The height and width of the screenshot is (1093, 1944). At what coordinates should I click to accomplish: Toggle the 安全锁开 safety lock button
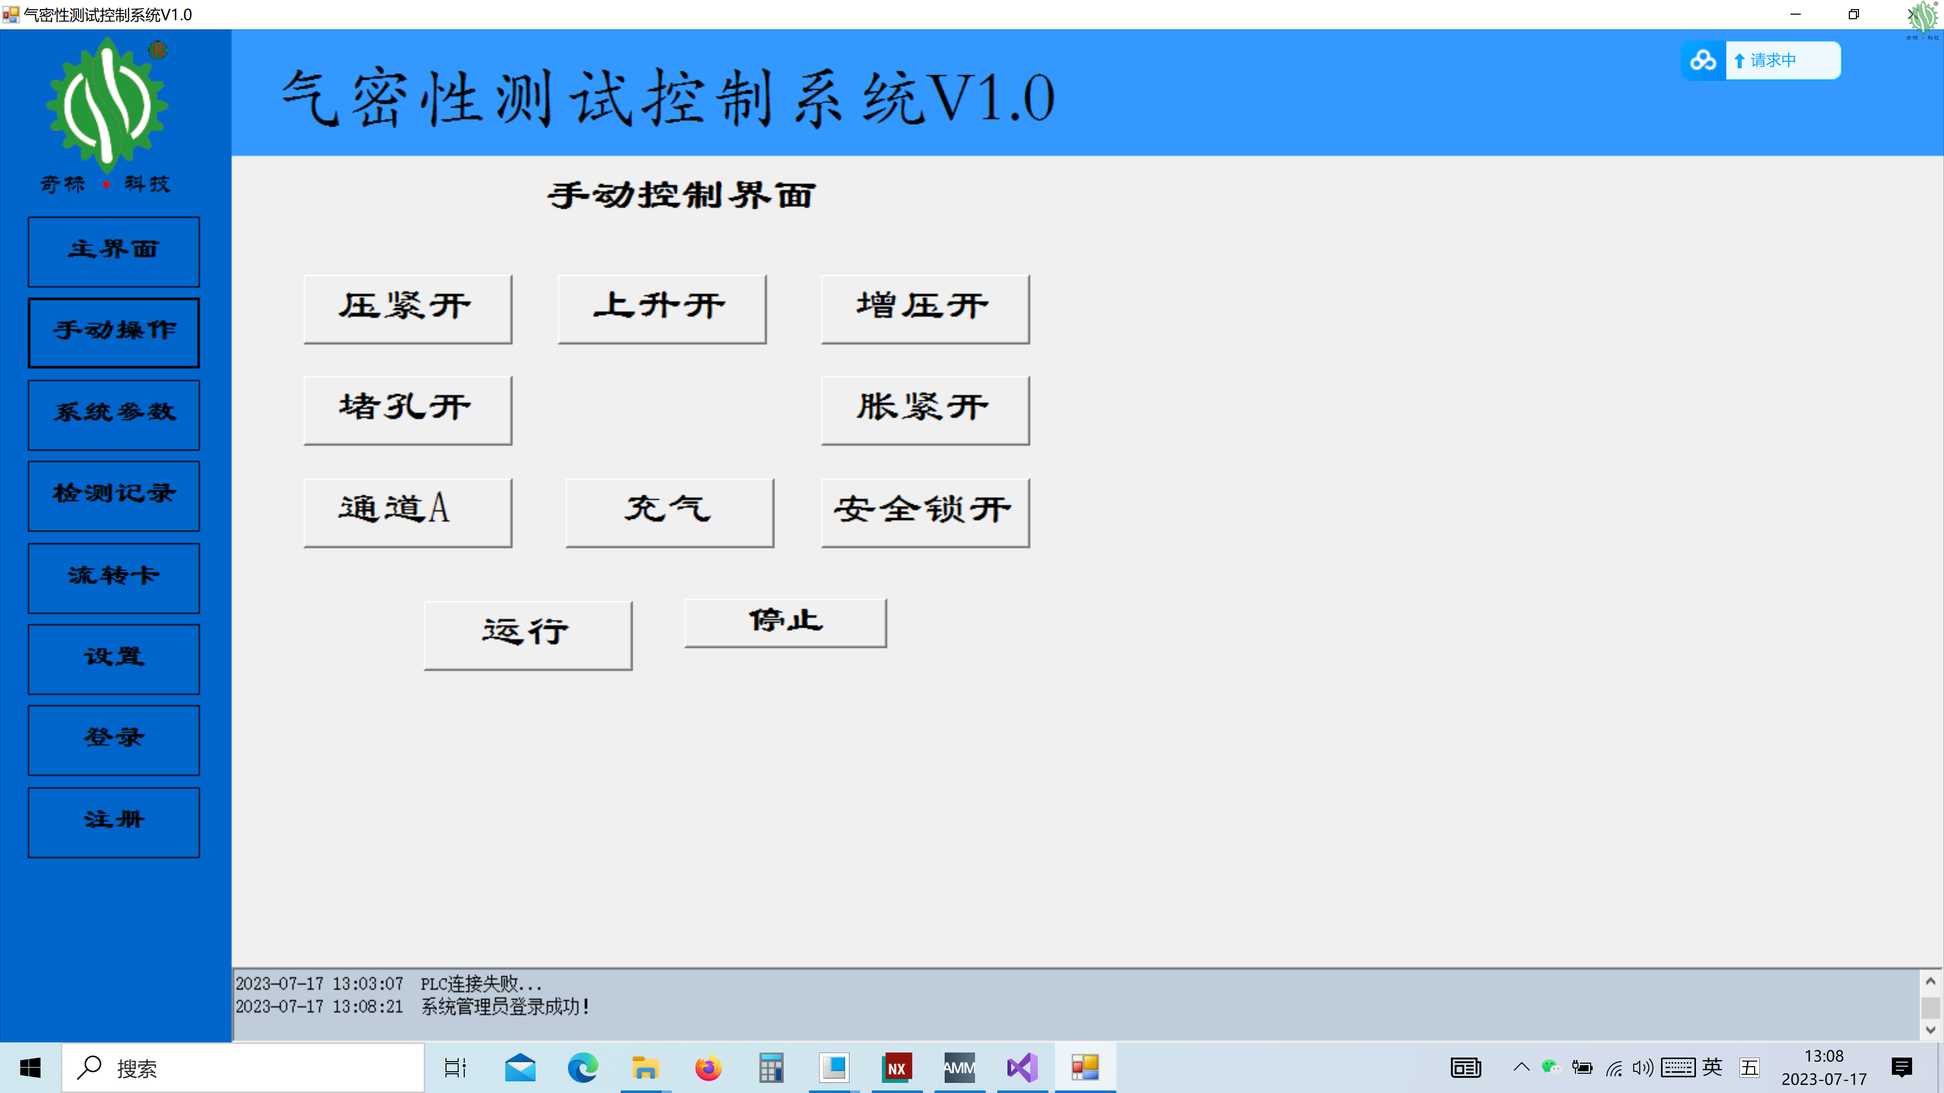(924, 512)
